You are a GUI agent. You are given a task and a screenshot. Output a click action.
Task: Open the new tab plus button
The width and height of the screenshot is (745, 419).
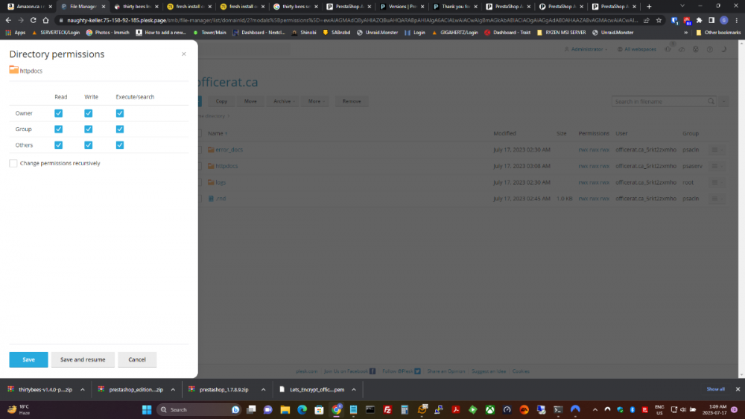point(649,6)
